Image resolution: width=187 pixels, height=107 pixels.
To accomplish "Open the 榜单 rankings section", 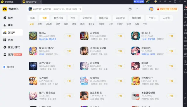I will point(8,25).
